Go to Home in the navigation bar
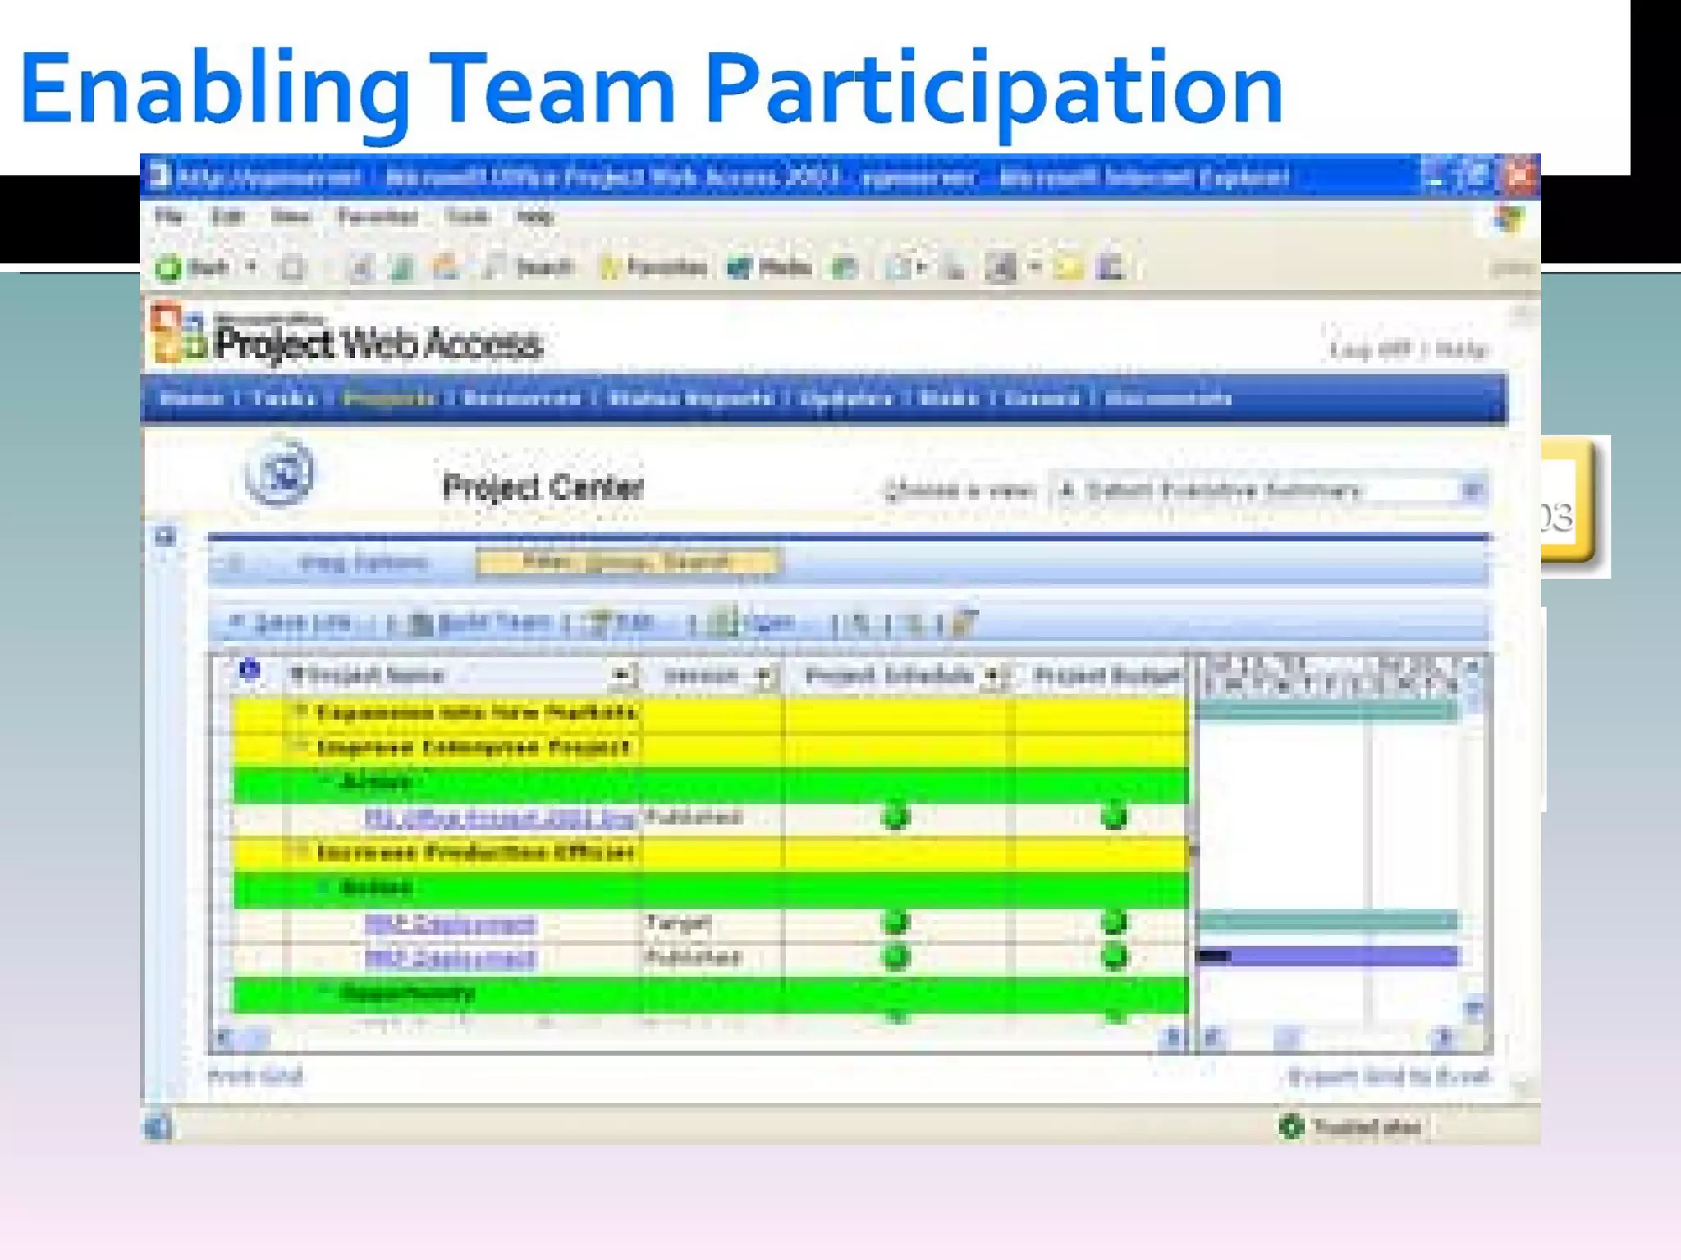 191,398
